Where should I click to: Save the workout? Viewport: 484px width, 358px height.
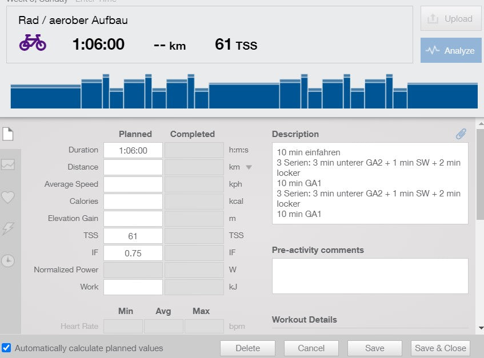point(374,348)
